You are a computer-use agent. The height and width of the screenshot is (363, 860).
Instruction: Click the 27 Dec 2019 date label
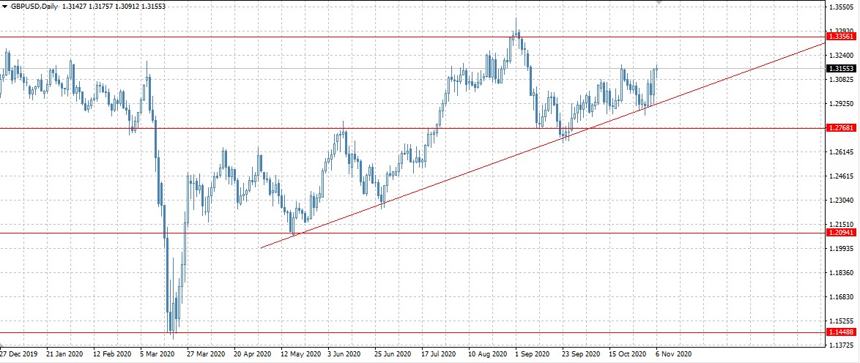point(18,353)
